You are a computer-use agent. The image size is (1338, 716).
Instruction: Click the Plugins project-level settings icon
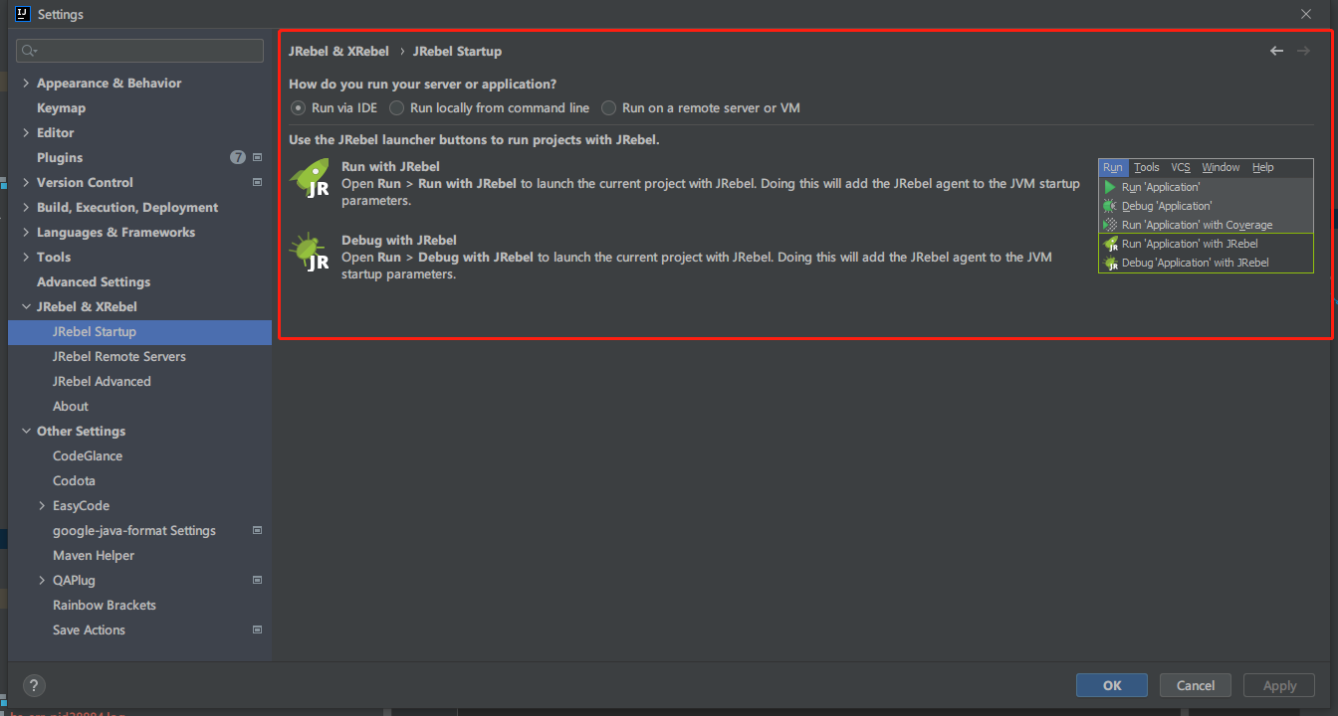pos(257,157)
